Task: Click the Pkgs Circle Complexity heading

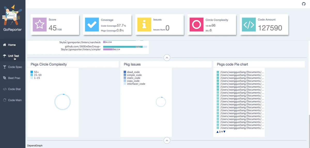Action: click(49, 64)
